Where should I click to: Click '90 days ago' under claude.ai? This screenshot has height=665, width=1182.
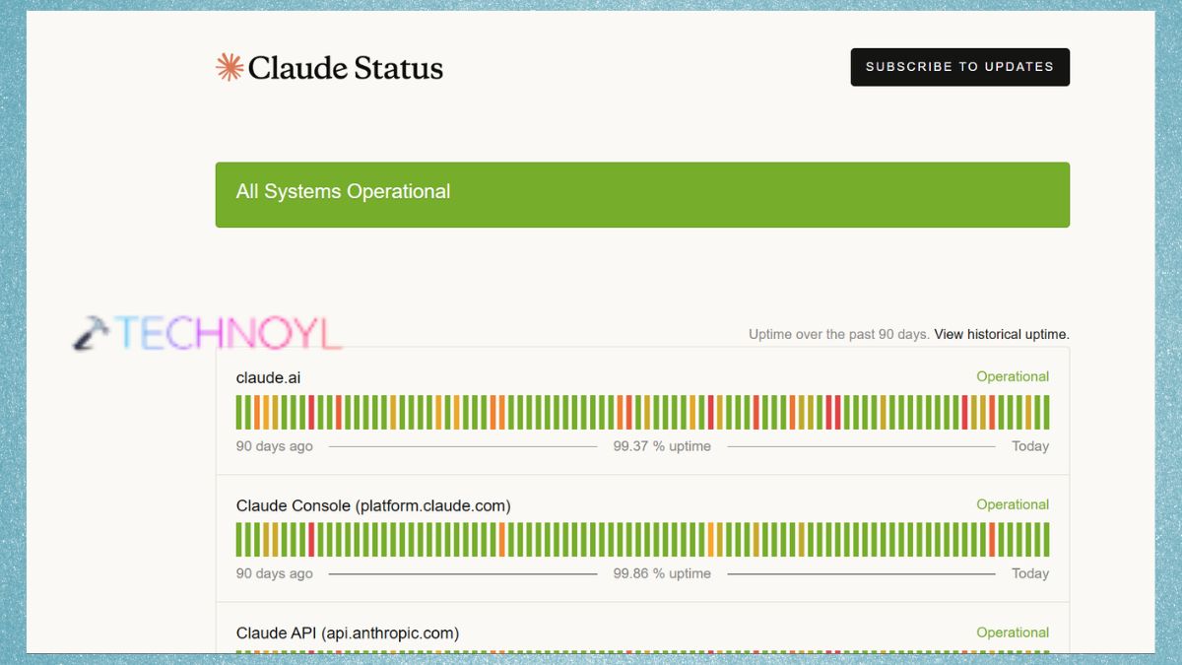coord(275,446)
